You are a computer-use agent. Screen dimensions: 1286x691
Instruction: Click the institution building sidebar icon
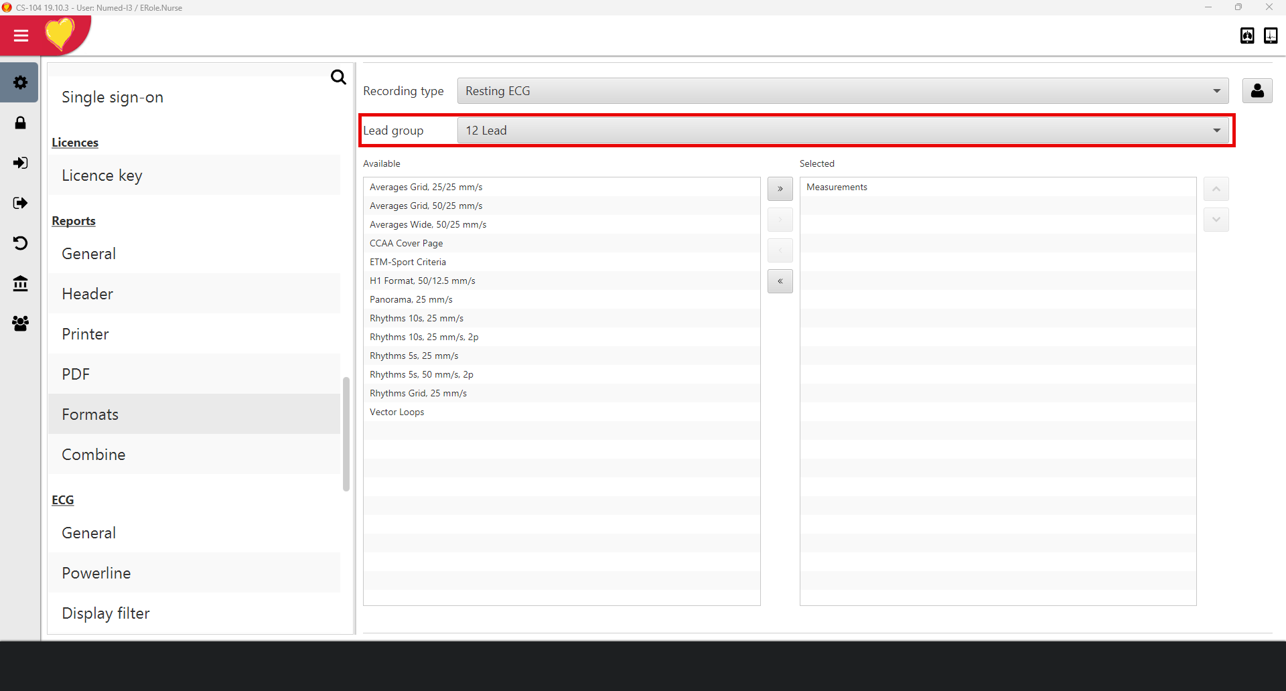pyautogui.click(x=20, y=283)
